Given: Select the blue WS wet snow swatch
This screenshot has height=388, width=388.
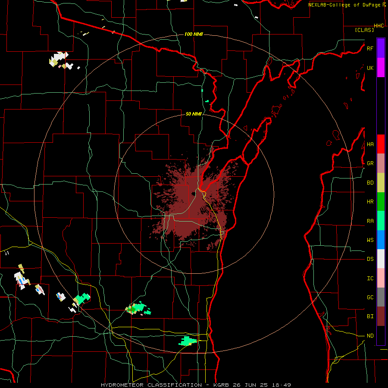Looking at the screenshot, I should (381, 240).
